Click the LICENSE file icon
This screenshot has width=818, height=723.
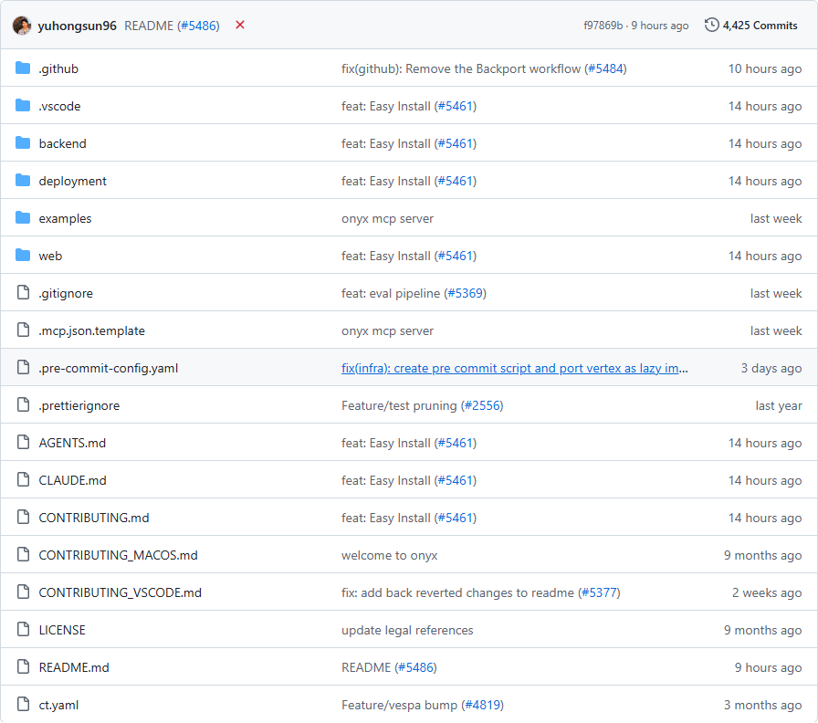click(23, 630)
